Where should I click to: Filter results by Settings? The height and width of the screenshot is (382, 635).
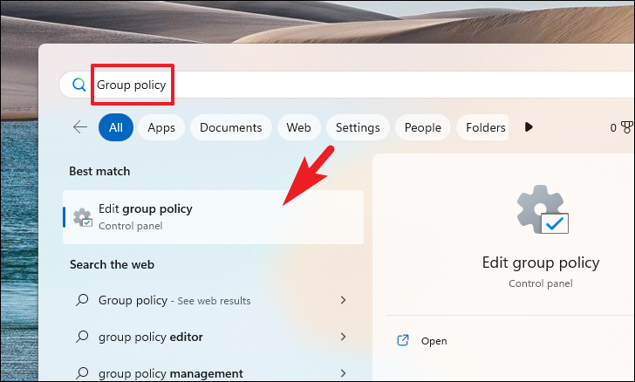358,127
